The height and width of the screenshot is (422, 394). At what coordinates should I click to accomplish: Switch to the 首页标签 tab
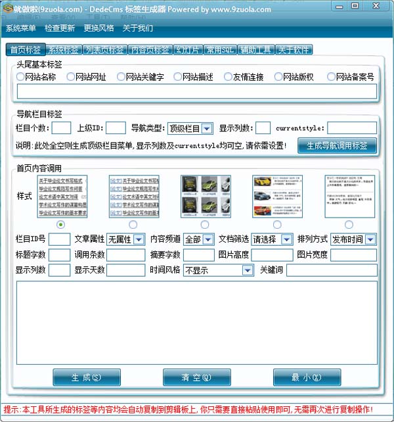pyautogui.click(x=26, y=49)
